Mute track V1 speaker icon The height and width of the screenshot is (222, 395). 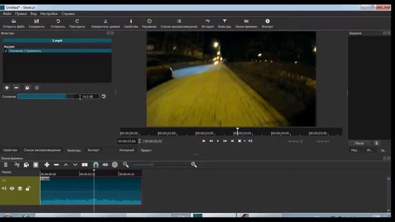(x=4, y=189)
